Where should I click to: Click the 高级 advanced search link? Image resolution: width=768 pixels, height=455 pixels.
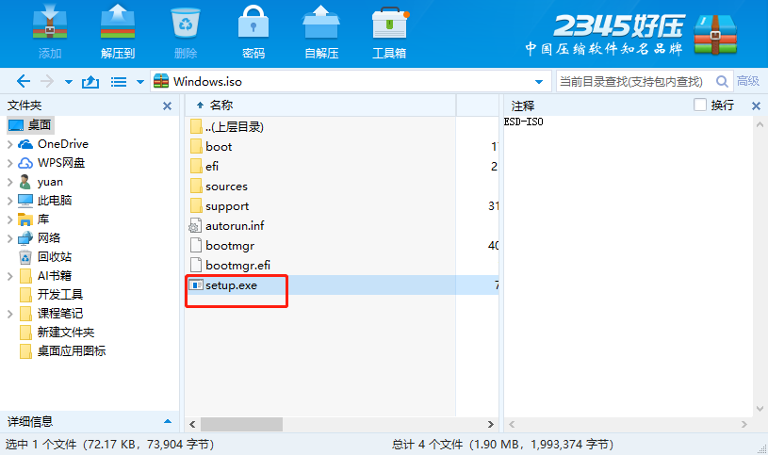748,81
